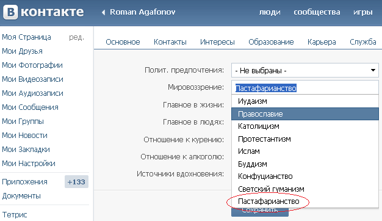The height and width of the screenshot is (221, 382).
Task: Open Мои Настройки in sidebar
Action: 29,164
